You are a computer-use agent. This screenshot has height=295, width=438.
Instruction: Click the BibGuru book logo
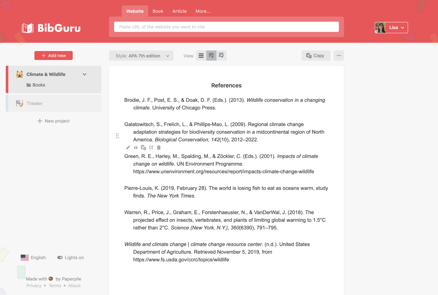pyautogui.click(x=28, y=28)
